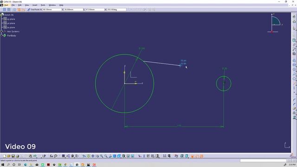Open the Help menu
Screen dimensions: 297x167
61,5
